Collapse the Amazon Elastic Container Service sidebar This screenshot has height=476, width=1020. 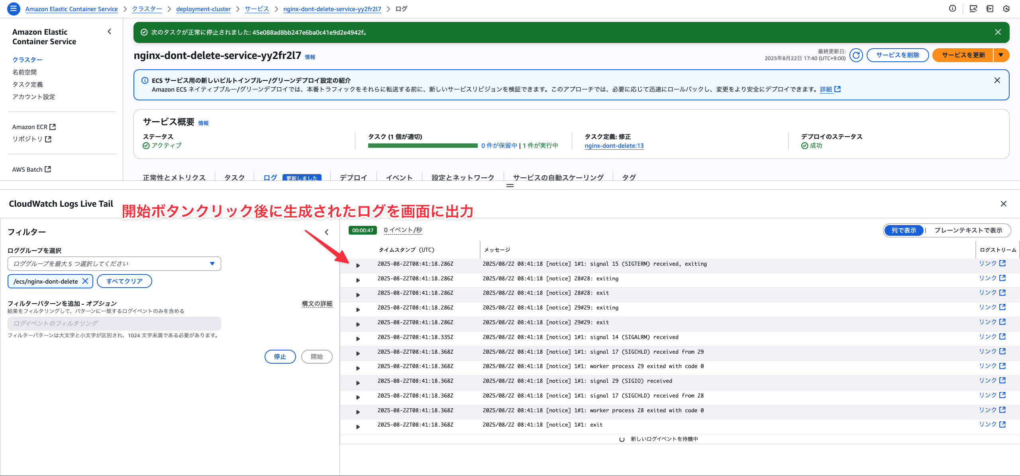tap(110, 31)
